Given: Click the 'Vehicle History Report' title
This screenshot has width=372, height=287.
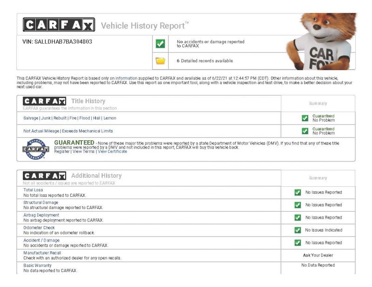Looking at the screenshot, I should (x=145, y=26).
